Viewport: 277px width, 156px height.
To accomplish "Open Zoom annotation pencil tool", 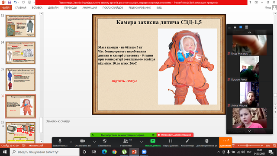I will coord(187,143).
